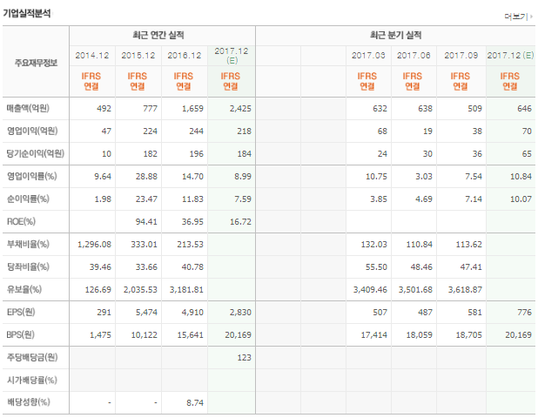Image resolution: width=538 pixels, height=418 pixels.
Task: Click dividend per share value 123
Action: pyautogui.click(x=245, y=358)
